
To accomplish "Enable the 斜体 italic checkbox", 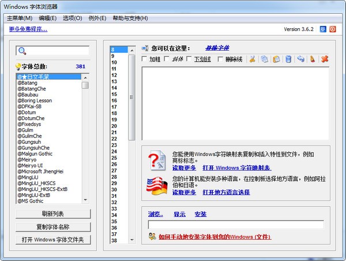I will point(167,59).
